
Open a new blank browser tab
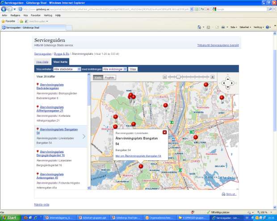coord(69,28)
